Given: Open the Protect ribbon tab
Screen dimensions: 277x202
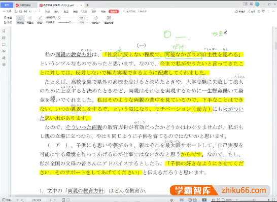Looking at the screenshot, I should [94, 12].
